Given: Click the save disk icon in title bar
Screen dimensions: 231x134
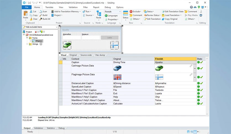Looking at the screenshot, I should click(x=30, y=3).
